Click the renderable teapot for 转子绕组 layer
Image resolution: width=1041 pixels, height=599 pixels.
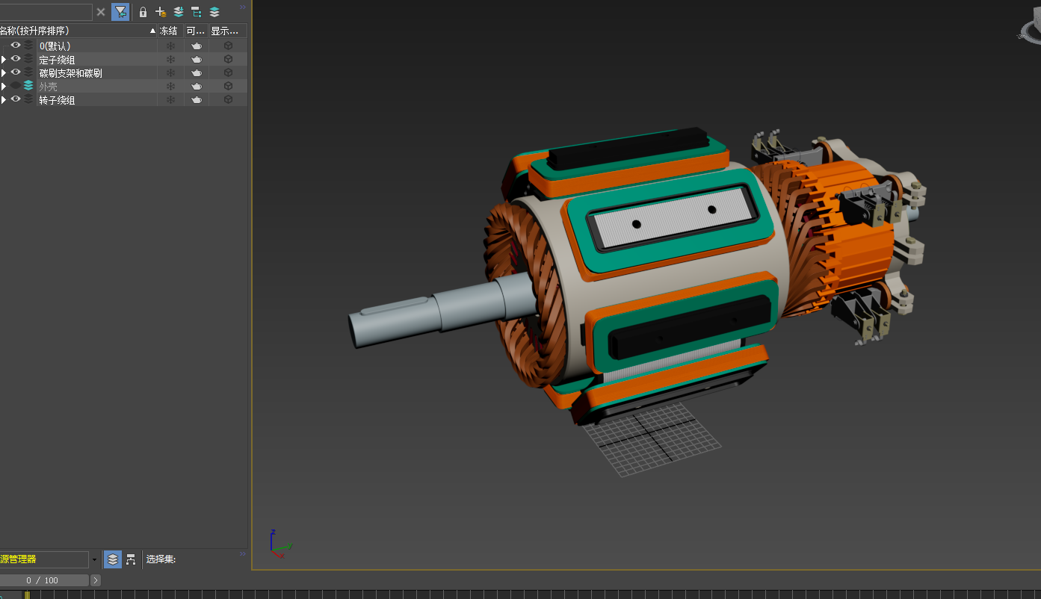tap(197, 100)
